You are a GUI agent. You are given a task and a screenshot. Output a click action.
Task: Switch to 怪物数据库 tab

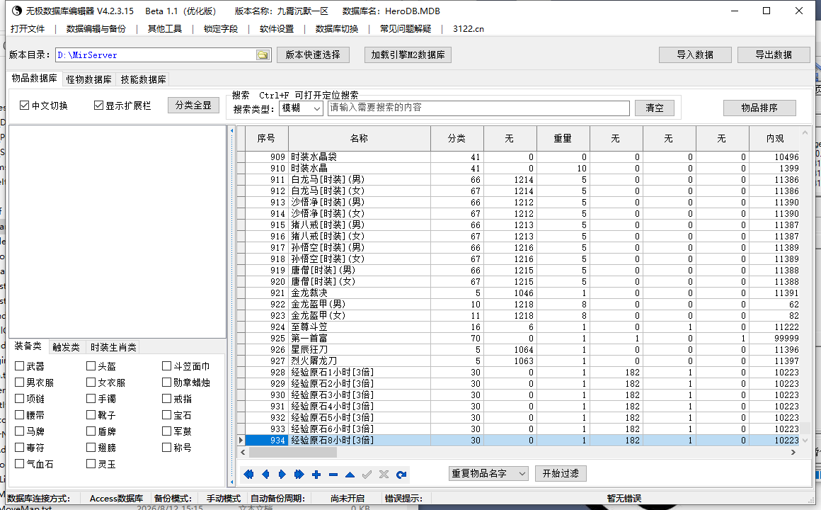[x=89, y=79]
